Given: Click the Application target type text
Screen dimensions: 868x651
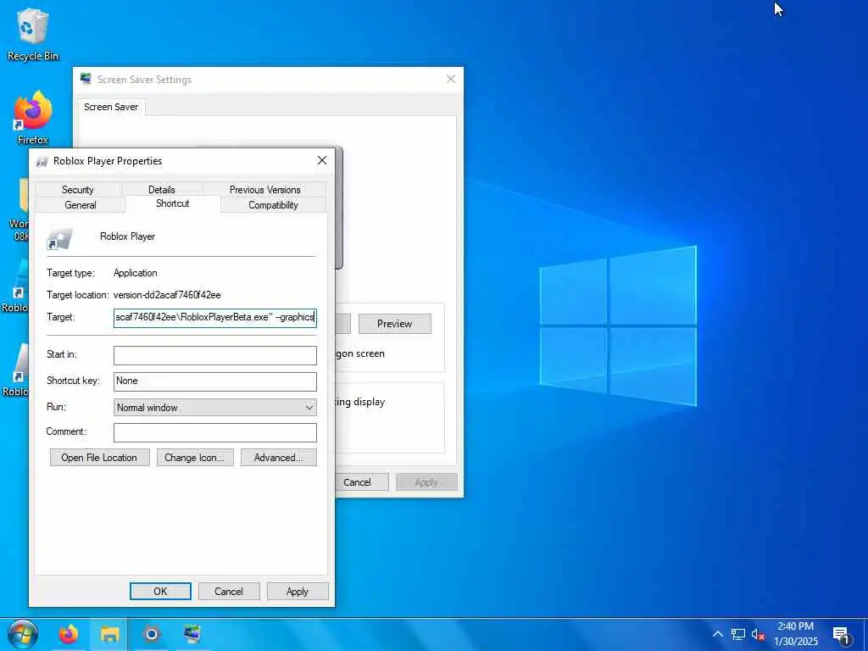Looking at the screenshot, I should [135, 273].
